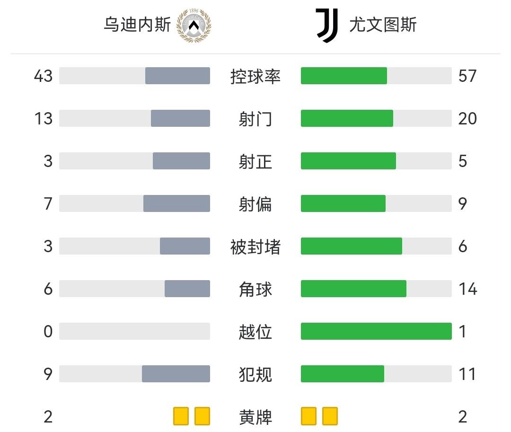Select the 尤文图斯 team name

click(x=383, y=25)
